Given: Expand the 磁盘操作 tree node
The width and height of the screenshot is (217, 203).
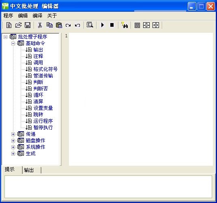Looking at the screenshot, I should (x=13, y=141).
